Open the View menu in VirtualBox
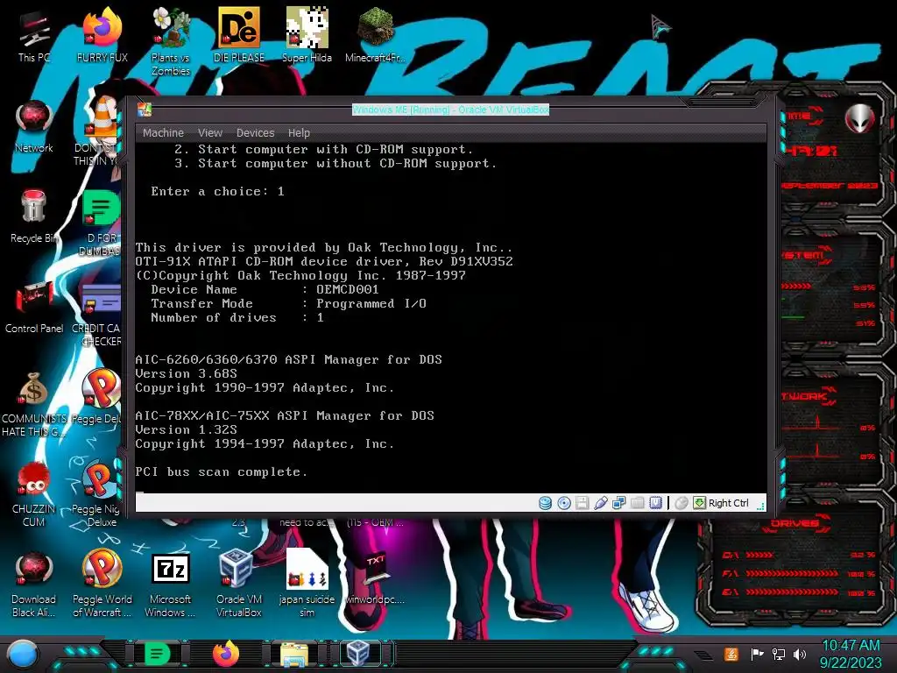Viewport: 897px width, 673px height. [x=210, y=133]
